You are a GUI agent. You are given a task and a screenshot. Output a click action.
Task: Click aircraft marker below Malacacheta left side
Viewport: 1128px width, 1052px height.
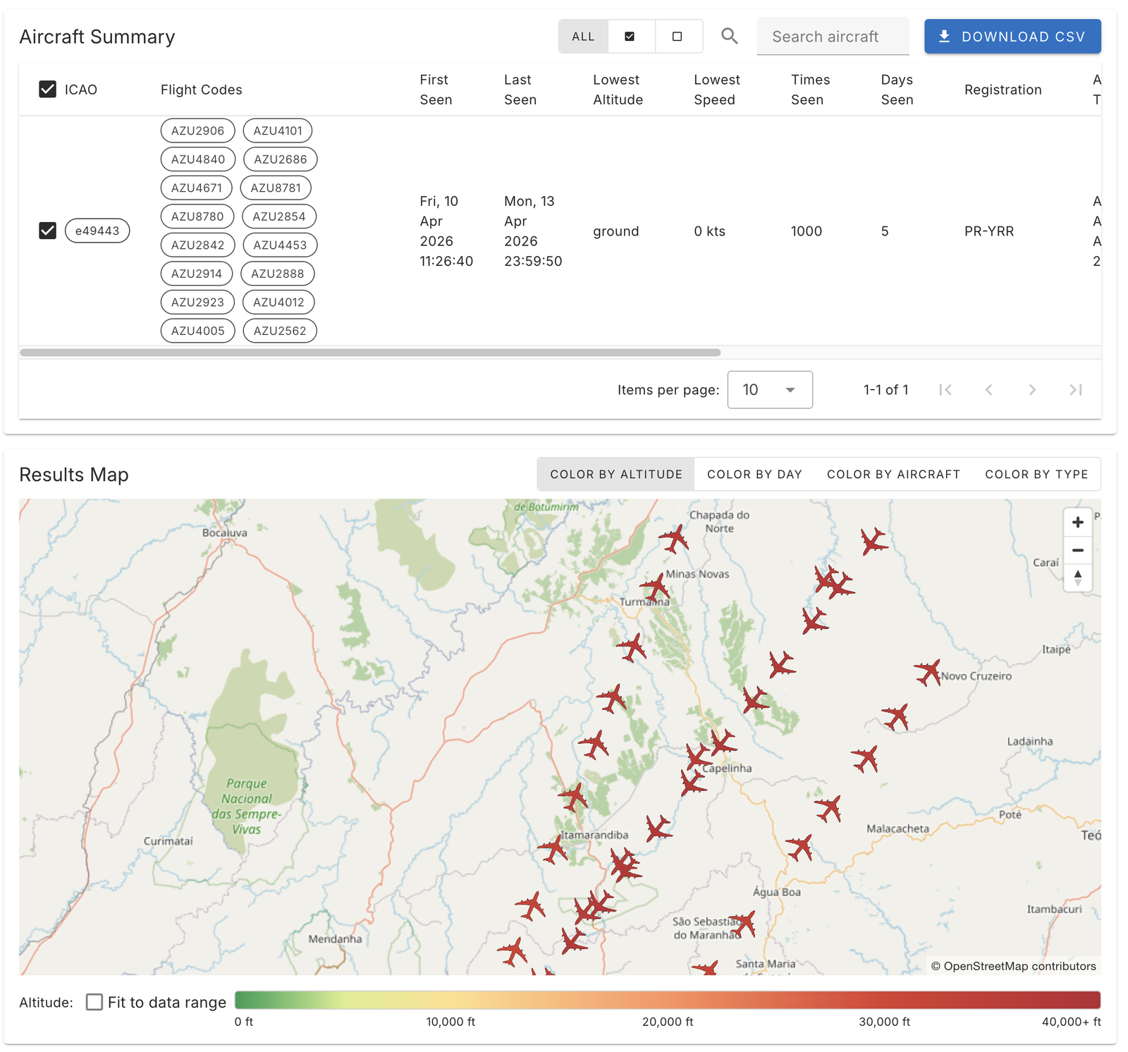800,847
